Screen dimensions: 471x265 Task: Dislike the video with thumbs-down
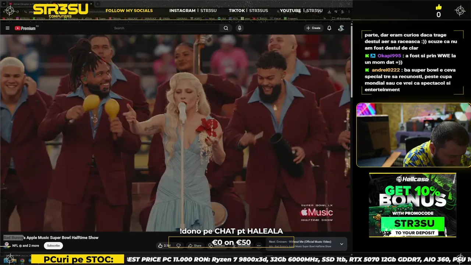pos(178,245)
